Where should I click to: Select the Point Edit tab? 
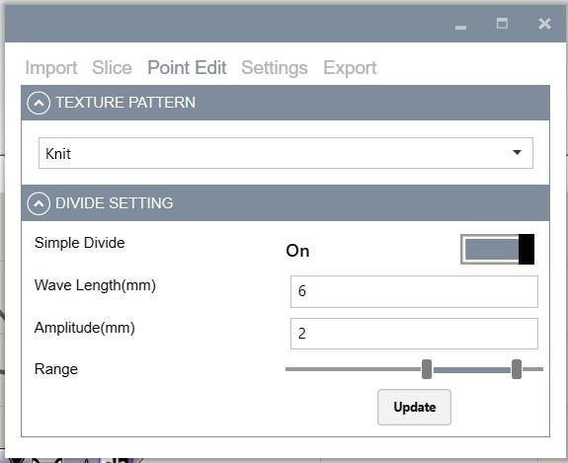[x=187, y=68]
